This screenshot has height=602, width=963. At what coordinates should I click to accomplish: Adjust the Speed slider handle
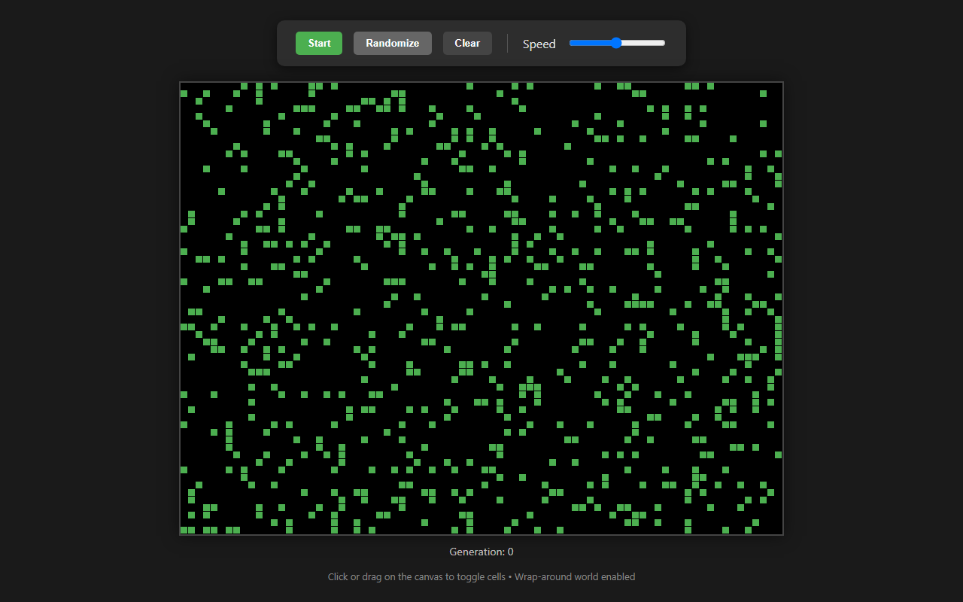(616, 43)
